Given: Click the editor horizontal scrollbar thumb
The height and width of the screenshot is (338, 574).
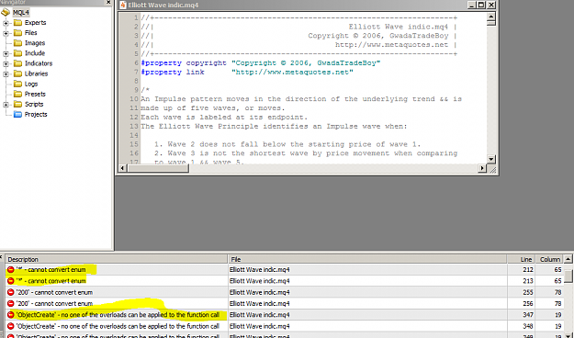Looking at the screenshot, I should click(158, 168).
